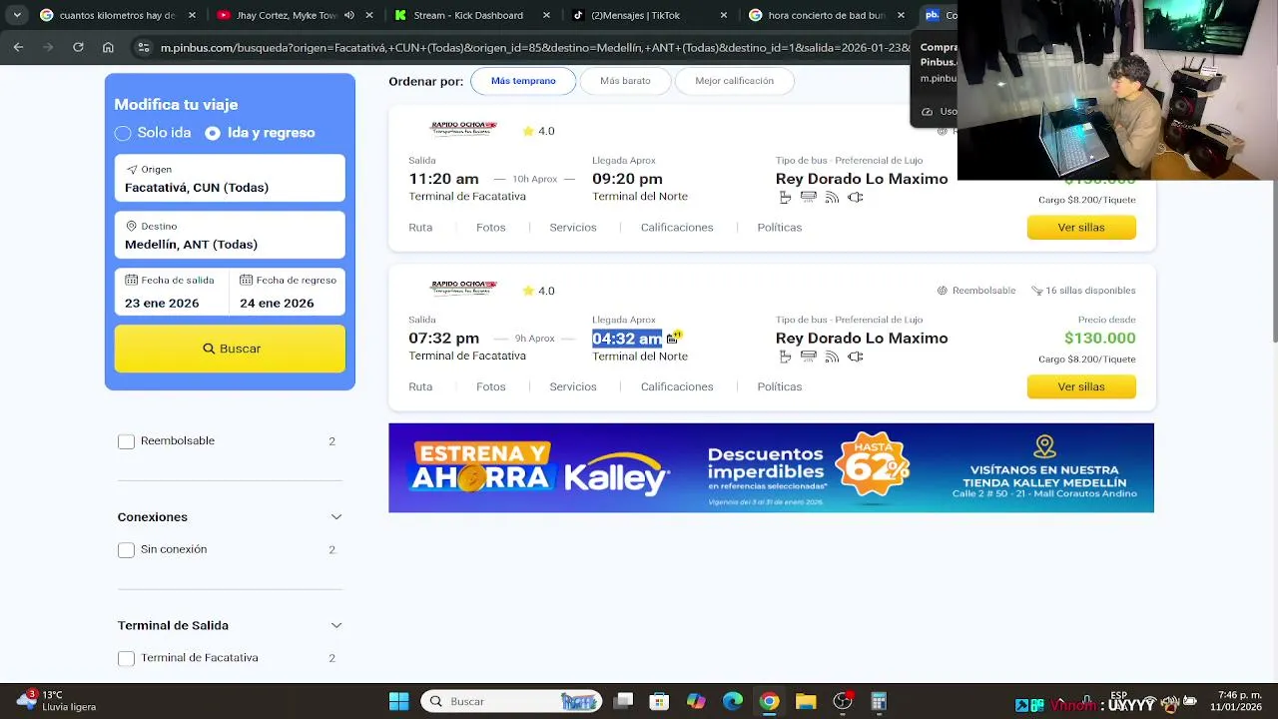The height and width of the screenshot is (719, 1278).
Task: Sort results by Más barato
Action: [x=625, y=81]
